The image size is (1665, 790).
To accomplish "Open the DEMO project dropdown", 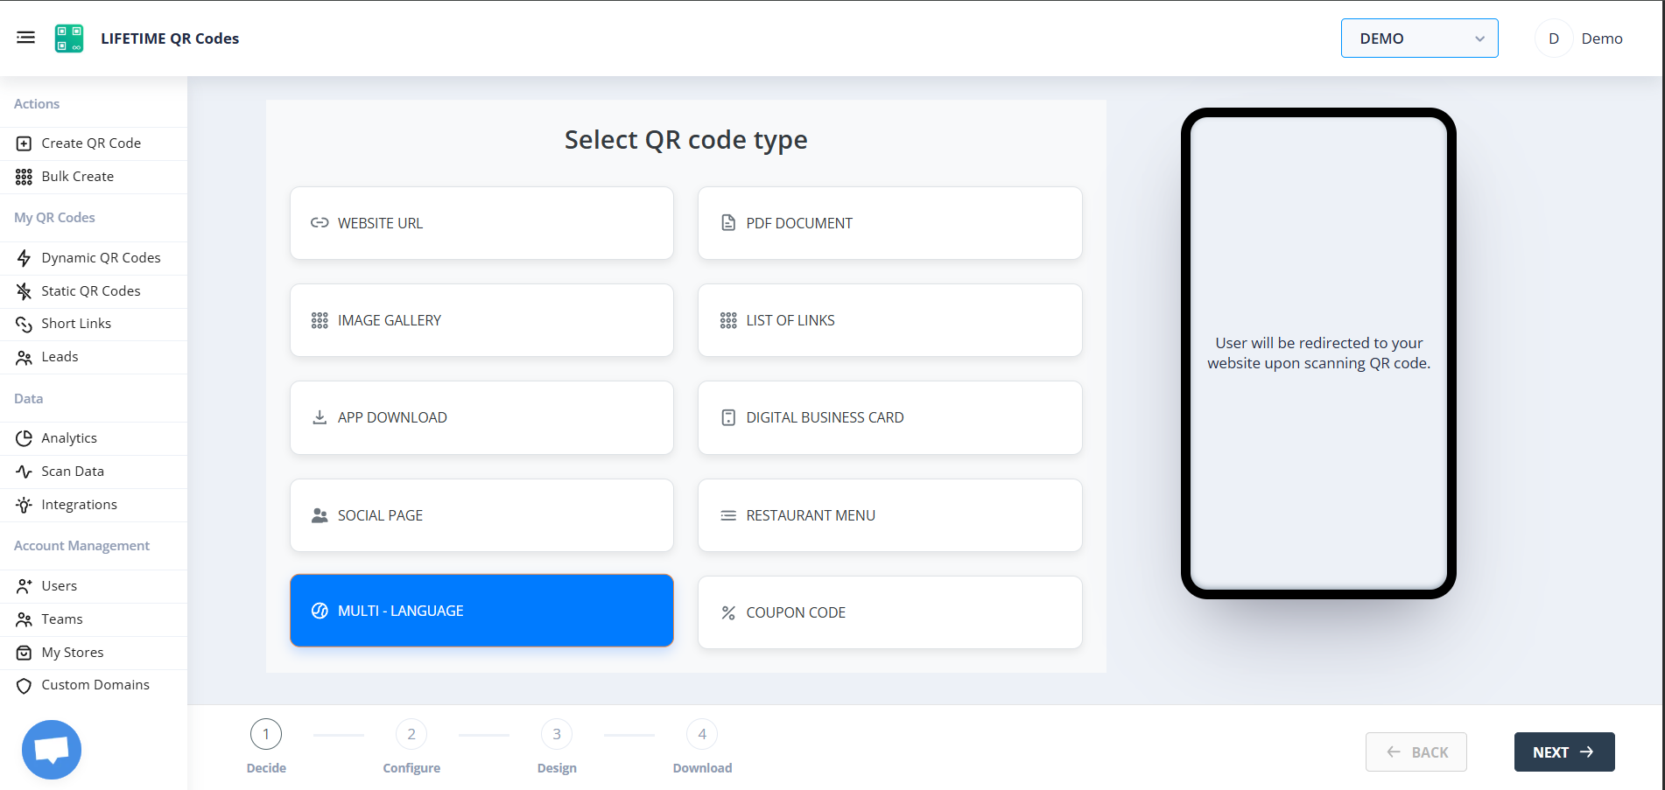I will (1418, 38).
